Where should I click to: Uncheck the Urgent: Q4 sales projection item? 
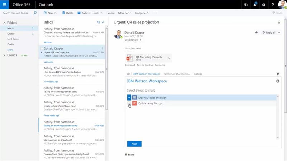click(x=129, y=97)
